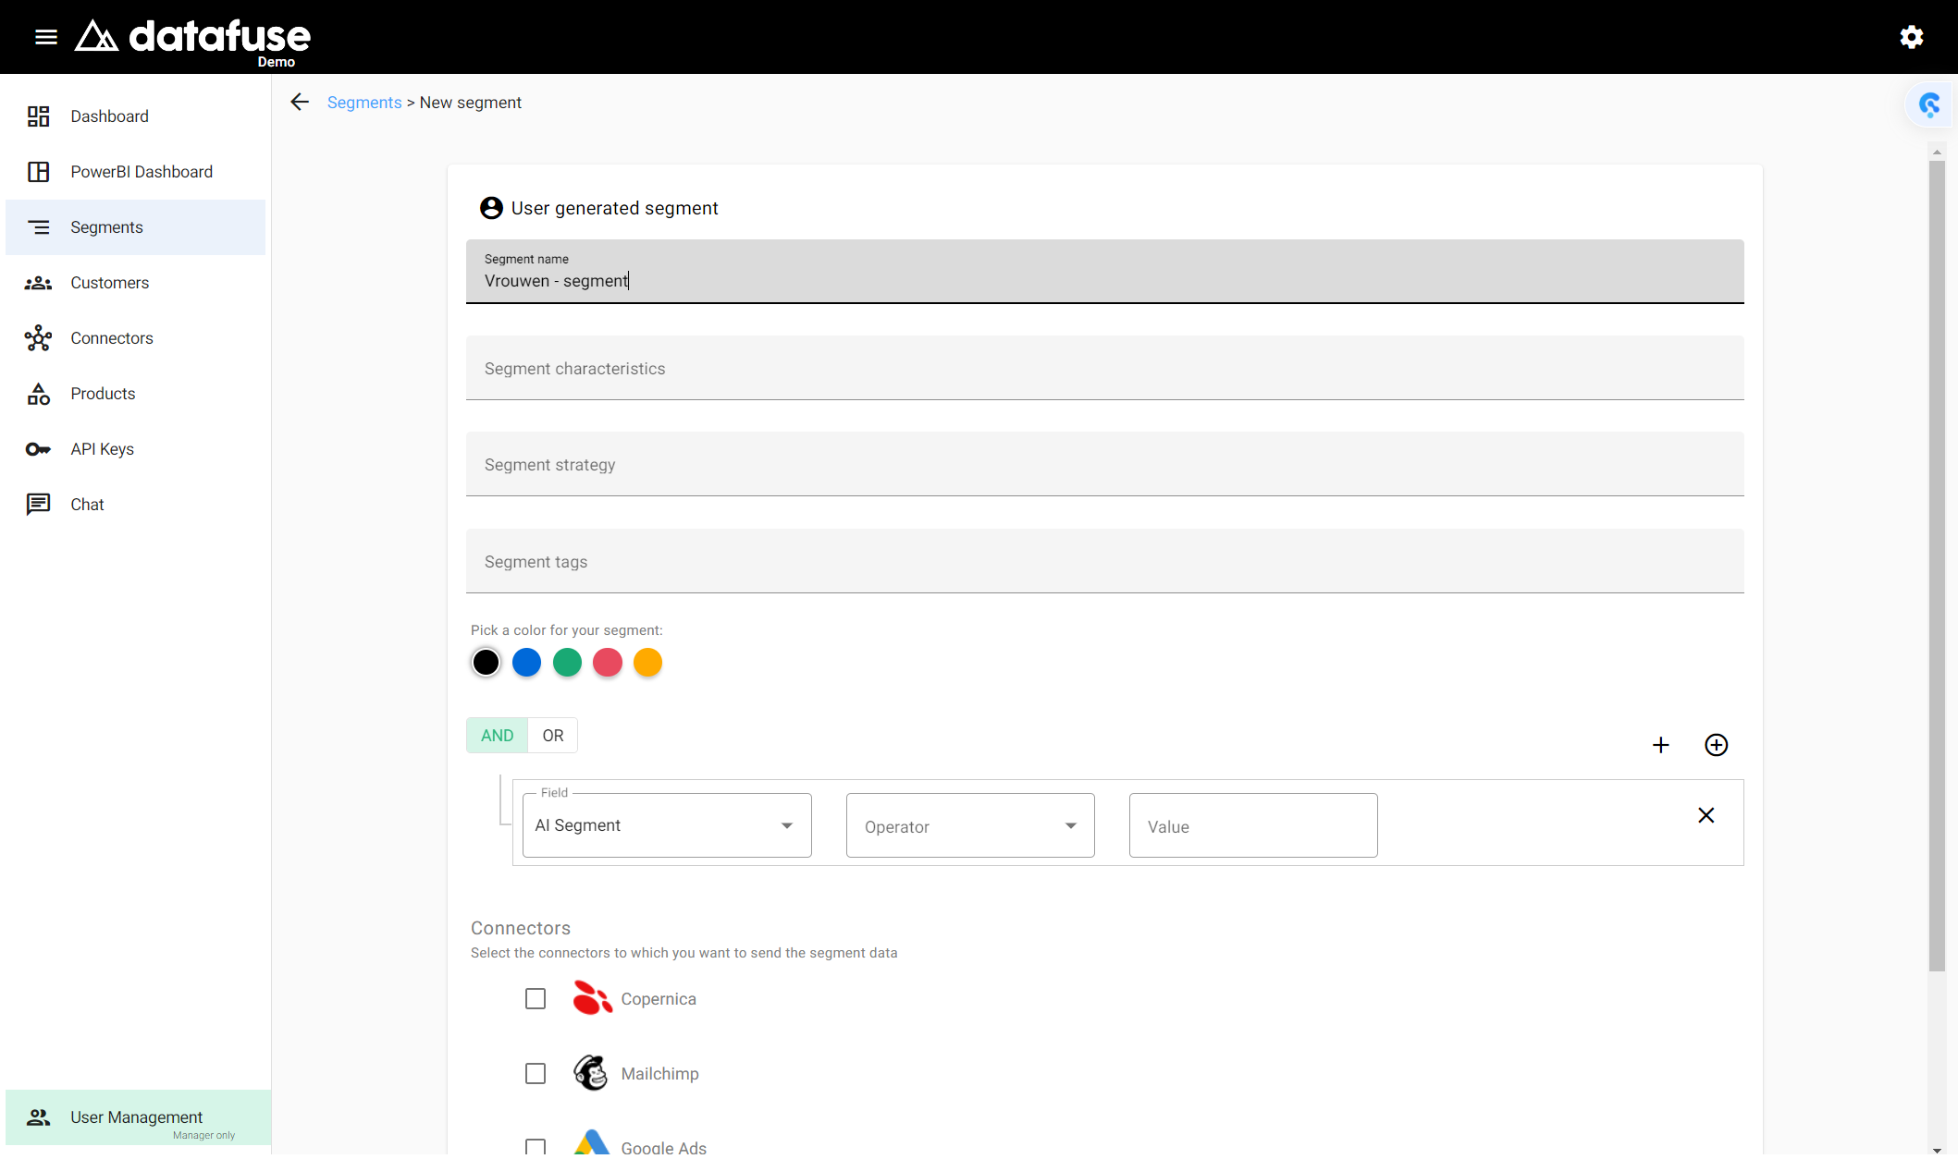Open PowerBI Dashboard menu item
This screenshot has height=1159, width=1958.
[x=135, y=172]
